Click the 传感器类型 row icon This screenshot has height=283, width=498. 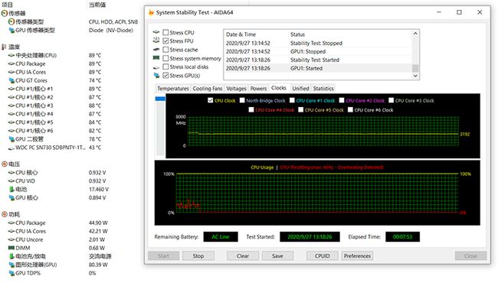(11, 21)
